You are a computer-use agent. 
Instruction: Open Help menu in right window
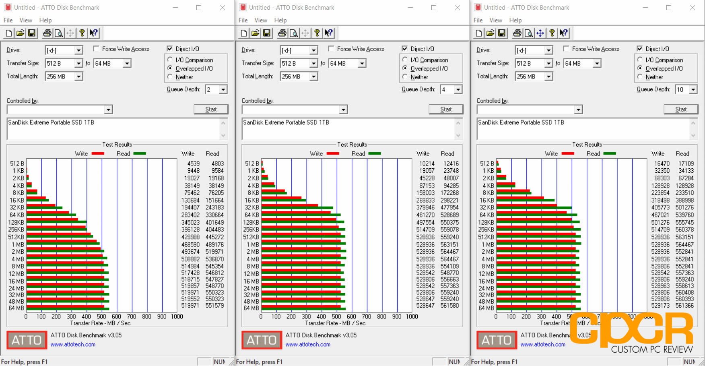[x=515, y=20]
